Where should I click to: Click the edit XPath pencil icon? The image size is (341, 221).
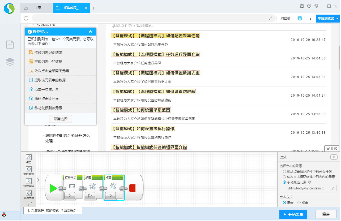click(333, 188)
